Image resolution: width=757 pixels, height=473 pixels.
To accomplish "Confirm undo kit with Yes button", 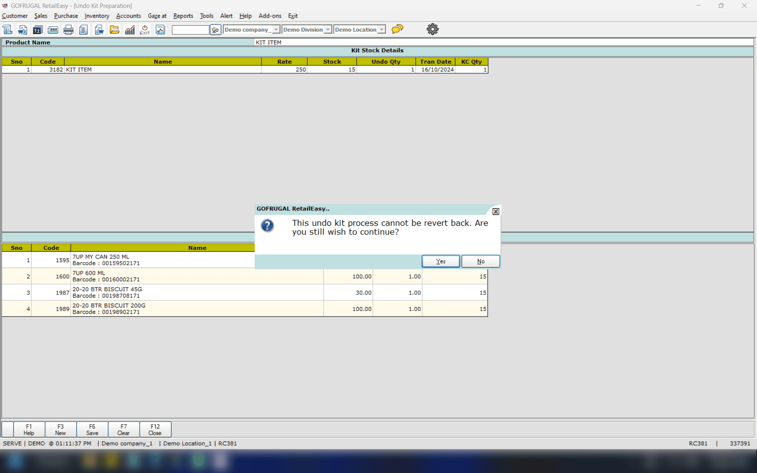I will pyautogui.click(x=440, y=261).
